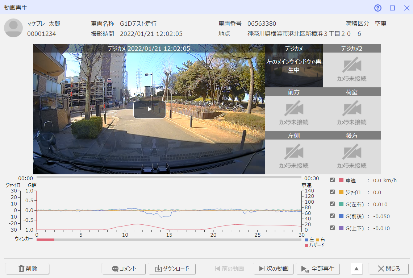Click the 荷室 disconnected camera icon
413x278 pixels.
pos(352,109)
